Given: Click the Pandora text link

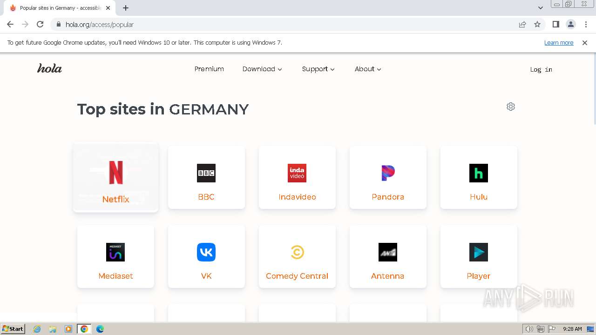Looking at the screenshot, I should click(x=388, y=197).
